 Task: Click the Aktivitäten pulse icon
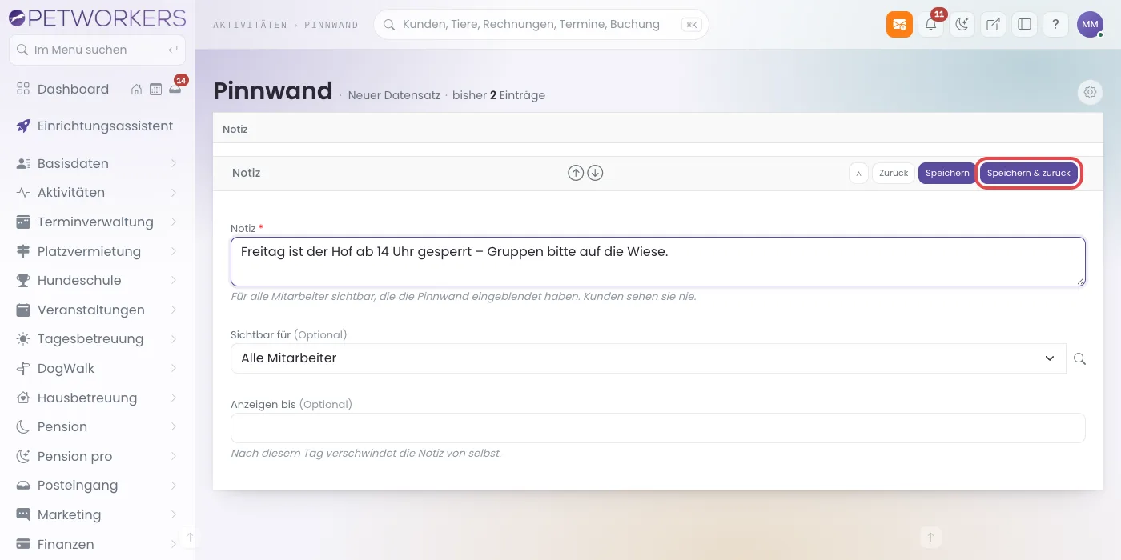point(23,193)
